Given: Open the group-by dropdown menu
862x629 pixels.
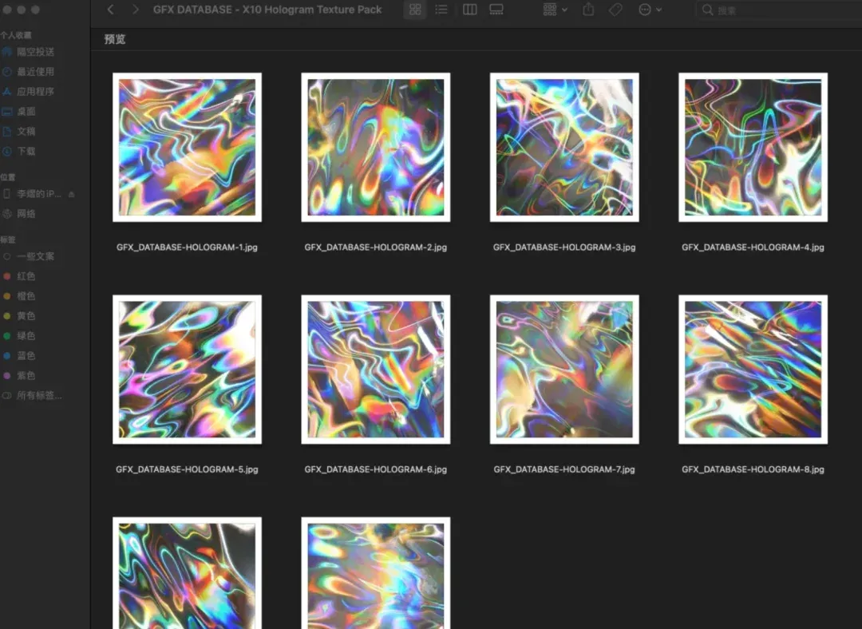Looking at the screenshot, I should click(x=555, y=10).
